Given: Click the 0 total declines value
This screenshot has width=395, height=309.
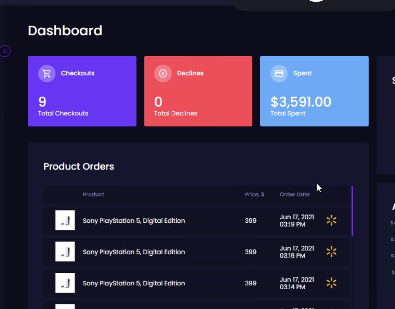Looking at the screenshot, I should pyautogui.click(x=158, y=102).
